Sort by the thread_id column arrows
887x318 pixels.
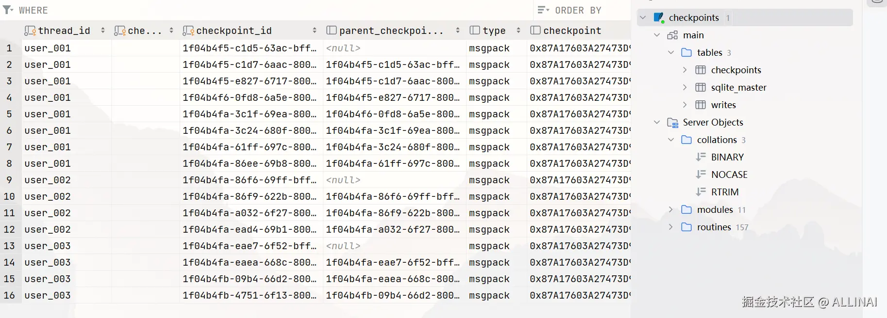(x=103, y=31)
